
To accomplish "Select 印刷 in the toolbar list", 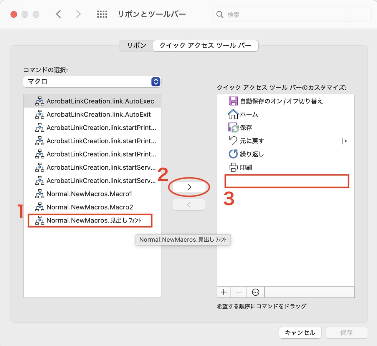I will pyautogui.click(x=286, y=167).
